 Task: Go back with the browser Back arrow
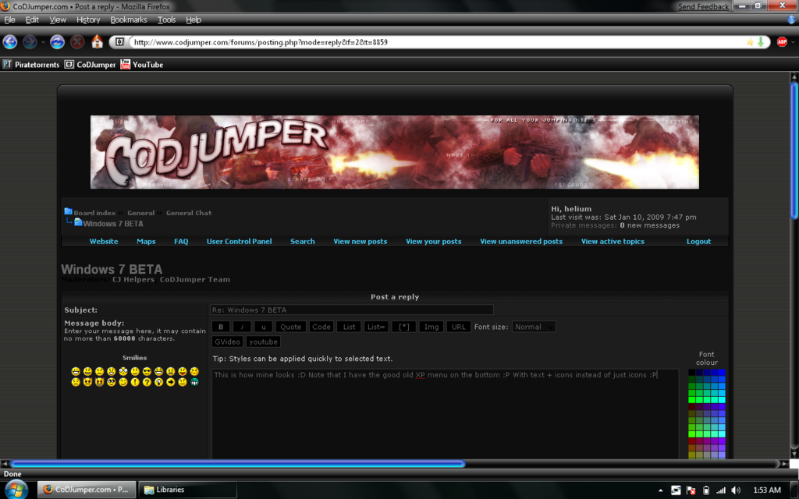pyautogui.click(x=10, y=42)
